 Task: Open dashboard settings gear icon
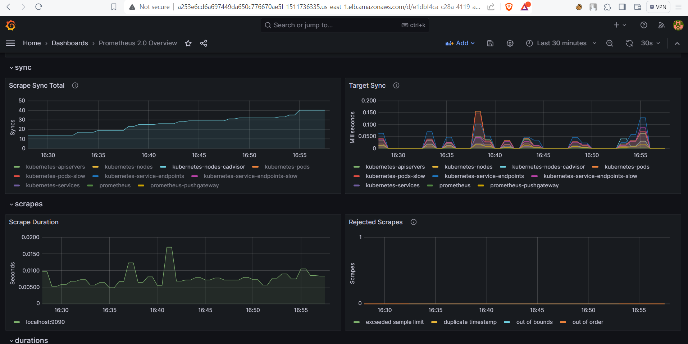[x=510, y=43]
